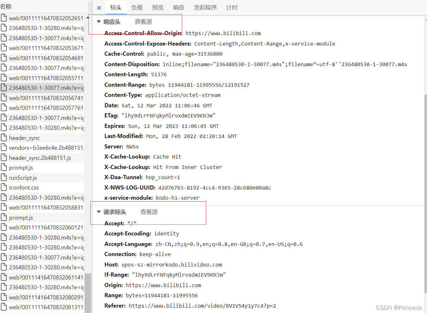Click the request list scrollbar thumb
The width and height of the screenshot is (427, 313).
pyautogui.click(x=88, y=293)
